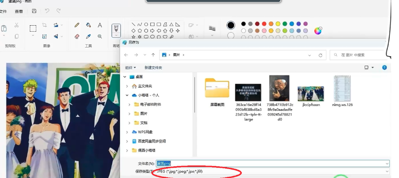Choose the curve shape
The height and width of the screenshot is (178, 399).
pos(140,25)
